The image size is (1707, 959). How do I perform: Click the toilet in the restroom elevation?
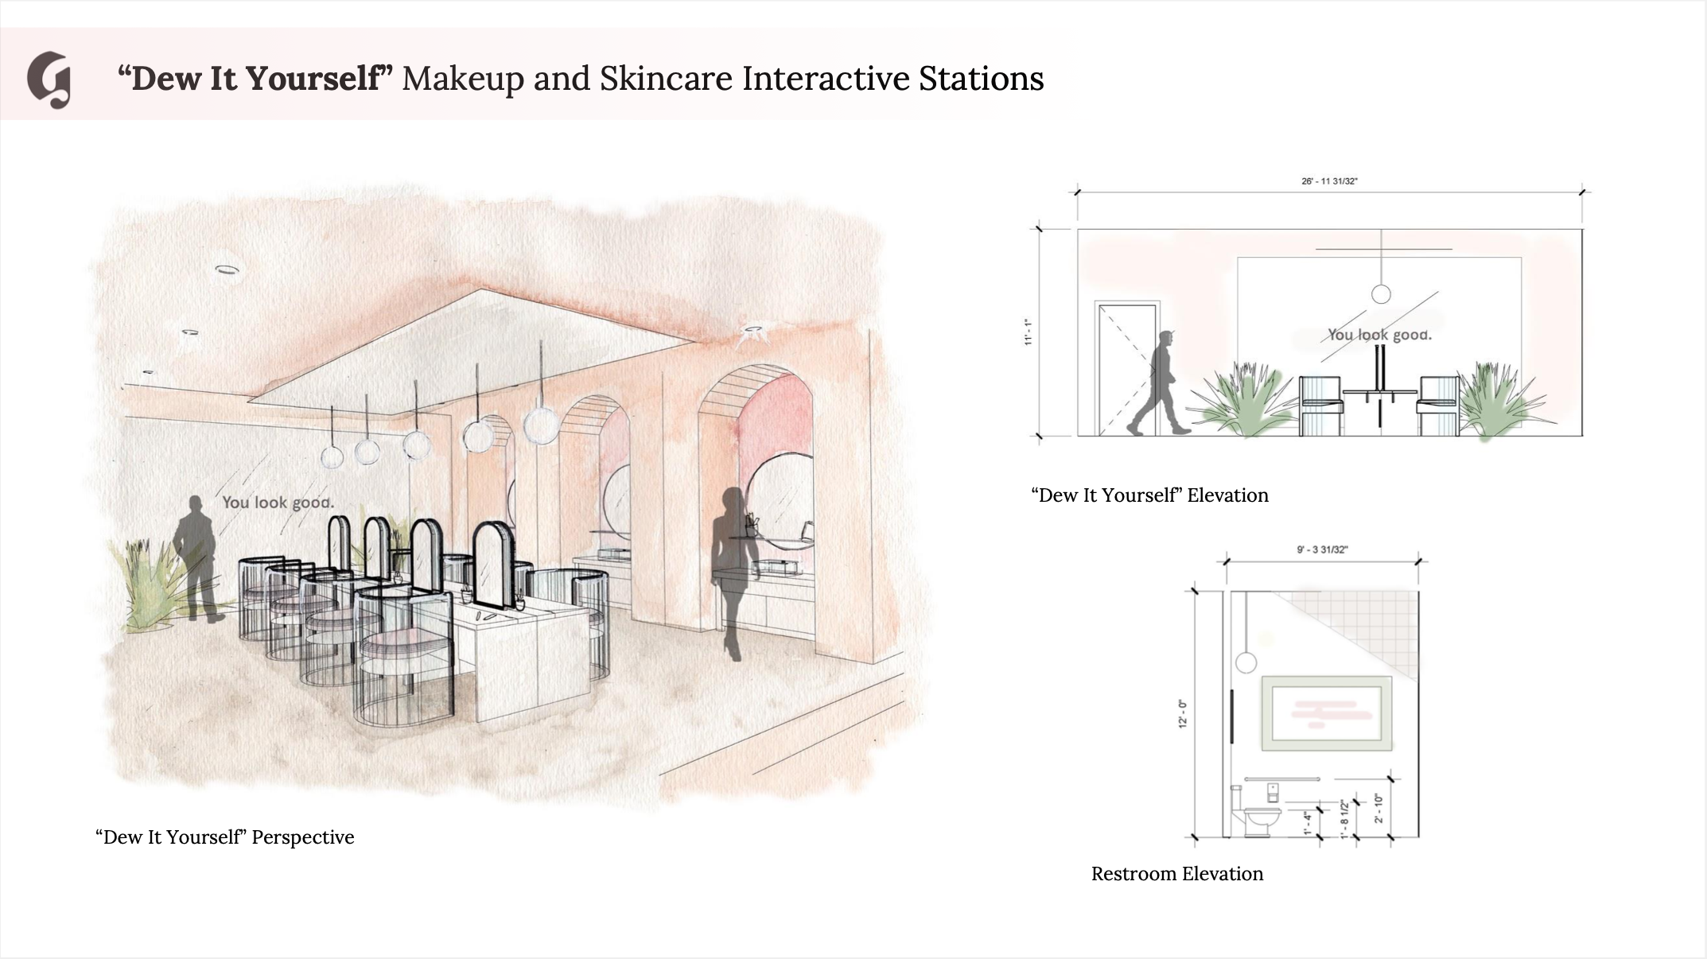tap(1255, 811)
